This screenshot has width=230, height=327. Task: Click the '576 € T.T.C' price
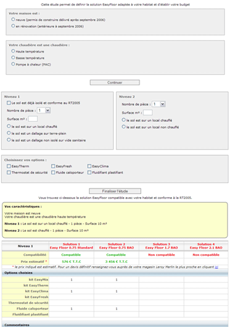click(x=72, y=261)
